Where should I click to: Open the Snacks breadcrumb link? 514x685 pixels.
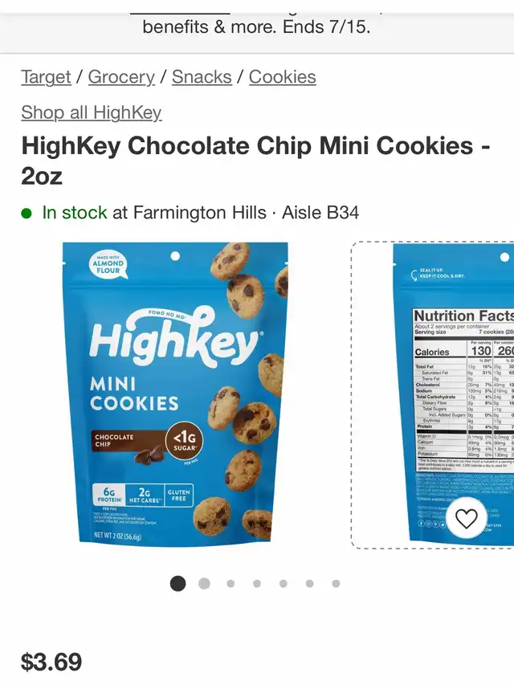coord(202,77)
